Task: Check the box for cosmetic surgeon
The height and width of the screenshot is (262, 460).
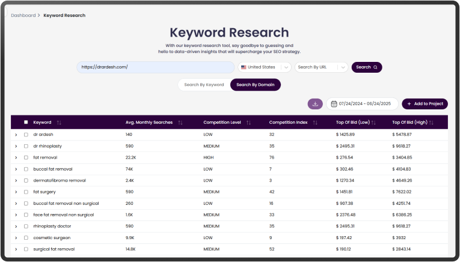Action: (x=26, y=238)
